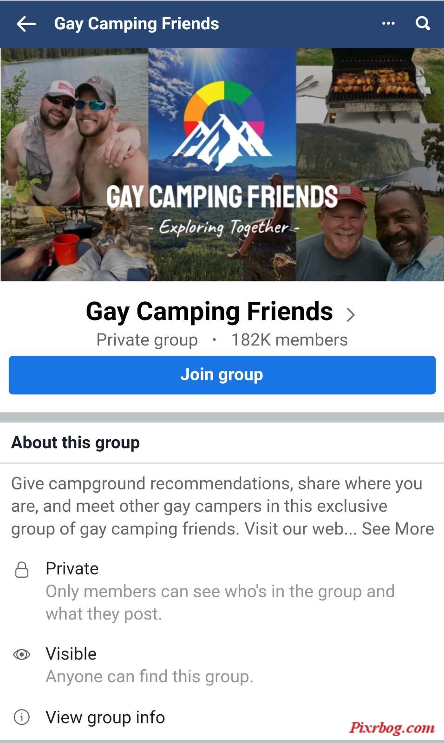444x743 pixels.
Task: Open the grill barbecue cover photo
Action: (x=370, y=86)
